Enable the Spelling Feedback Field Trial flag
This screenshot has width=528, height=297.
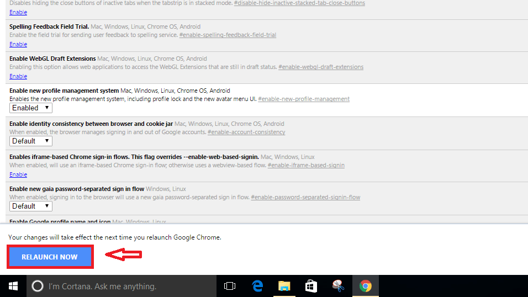(18, 45)
